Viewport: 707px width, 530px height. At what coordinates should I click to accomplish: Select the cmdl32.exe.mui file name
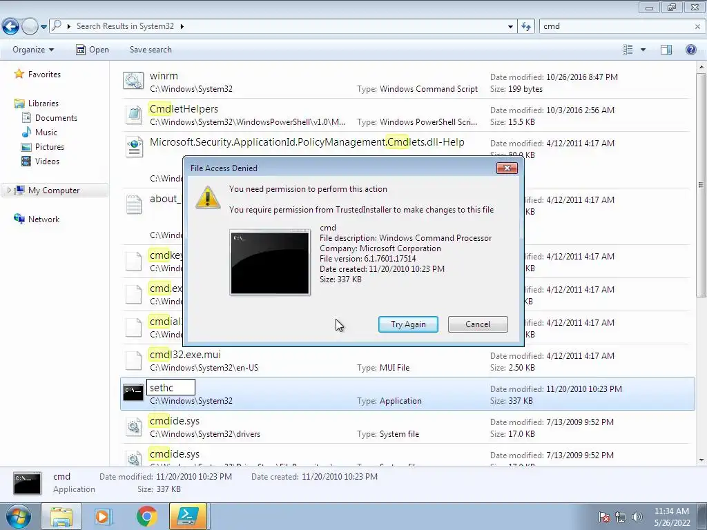[185, 355]
